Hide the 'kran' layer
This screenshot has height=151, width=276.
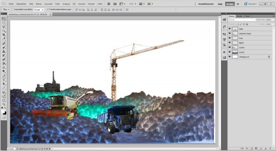(x=230, y=38)
